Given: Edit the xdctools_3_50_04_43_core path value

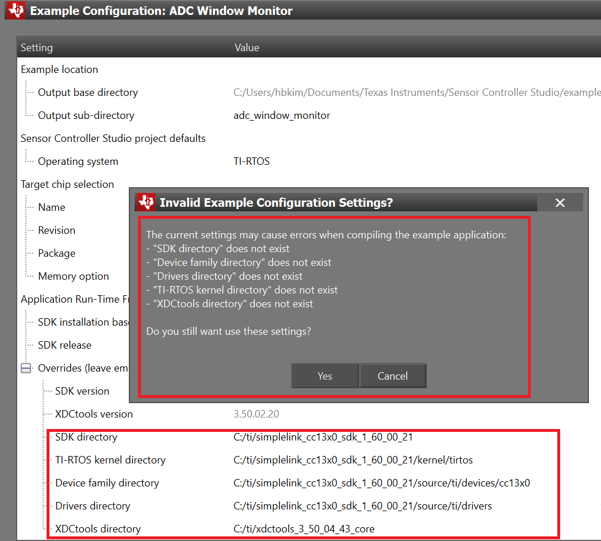Looking at the screenshot, I should [x=304, y=529].
